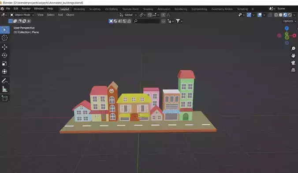This screenshot has height=173, width=298.
Task: Open the Object Mode dropdown
Action: [x=22, y=15]
